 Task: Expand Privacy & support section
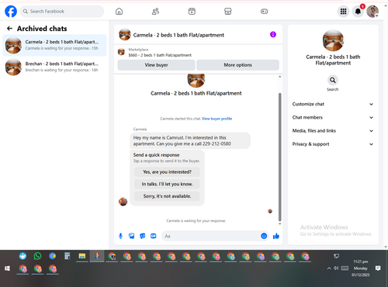coord(333,144)
